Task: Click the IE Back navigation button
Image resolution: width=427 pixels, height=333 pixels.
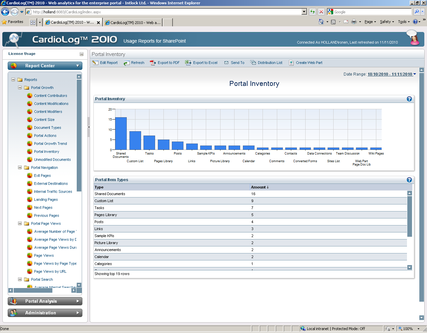Action: point(5,12)
